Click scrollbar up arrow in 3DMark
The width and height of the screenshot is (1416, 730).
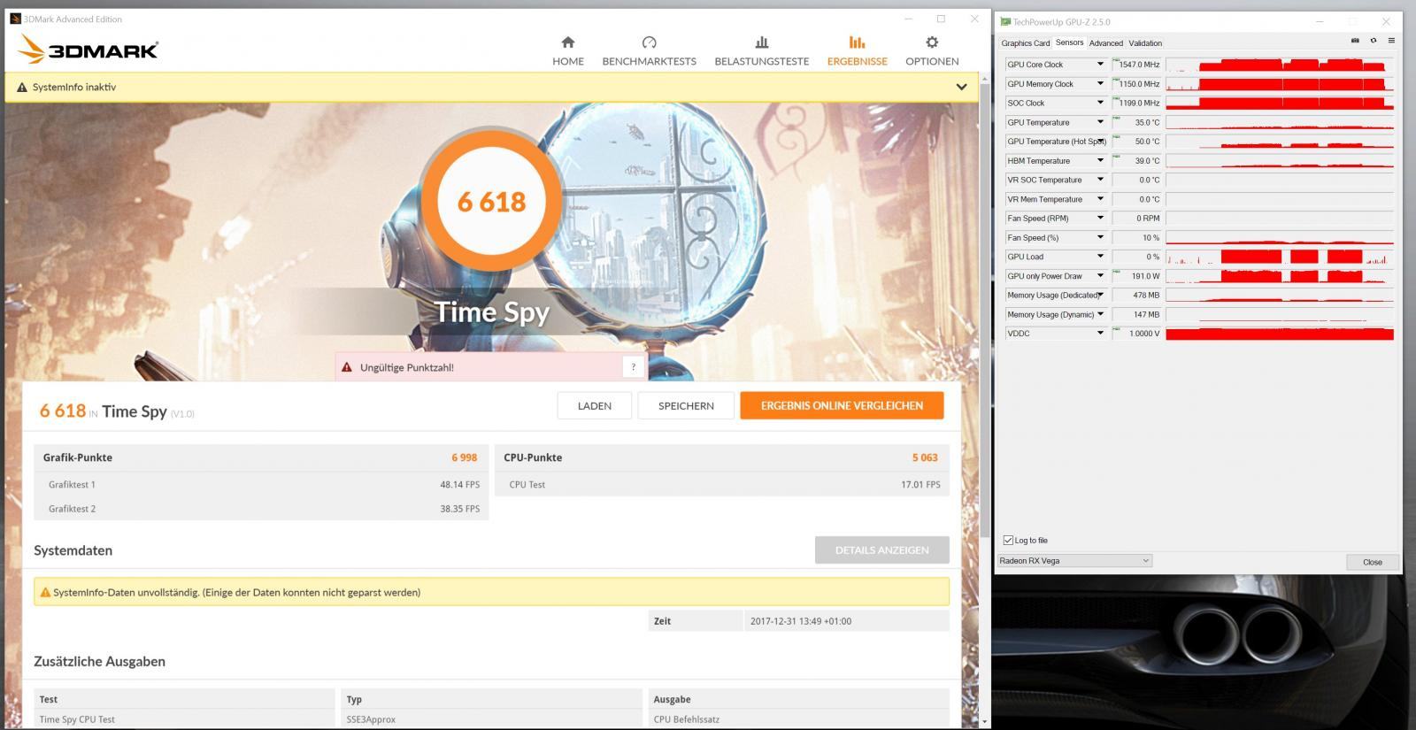coord(985,80)
